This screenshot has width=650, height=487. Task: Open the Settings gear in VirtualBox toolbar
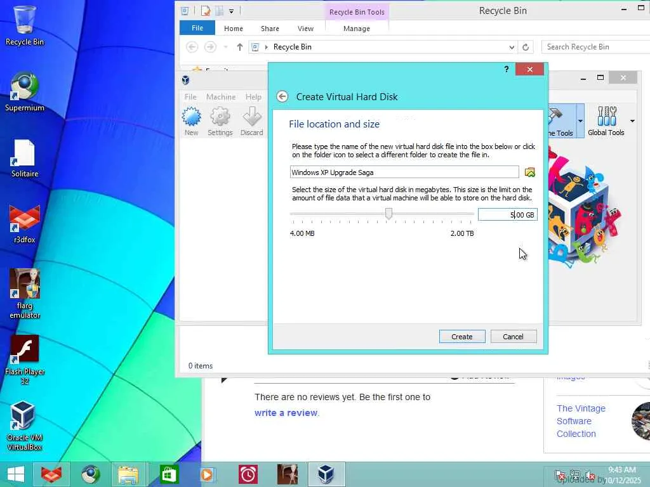pyautogui.click(x=220, y=121)
